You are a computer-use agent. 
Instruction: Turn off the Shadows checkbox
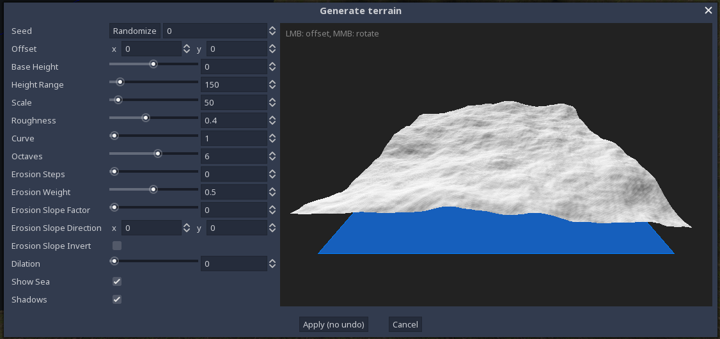click(x=117, y=299)
